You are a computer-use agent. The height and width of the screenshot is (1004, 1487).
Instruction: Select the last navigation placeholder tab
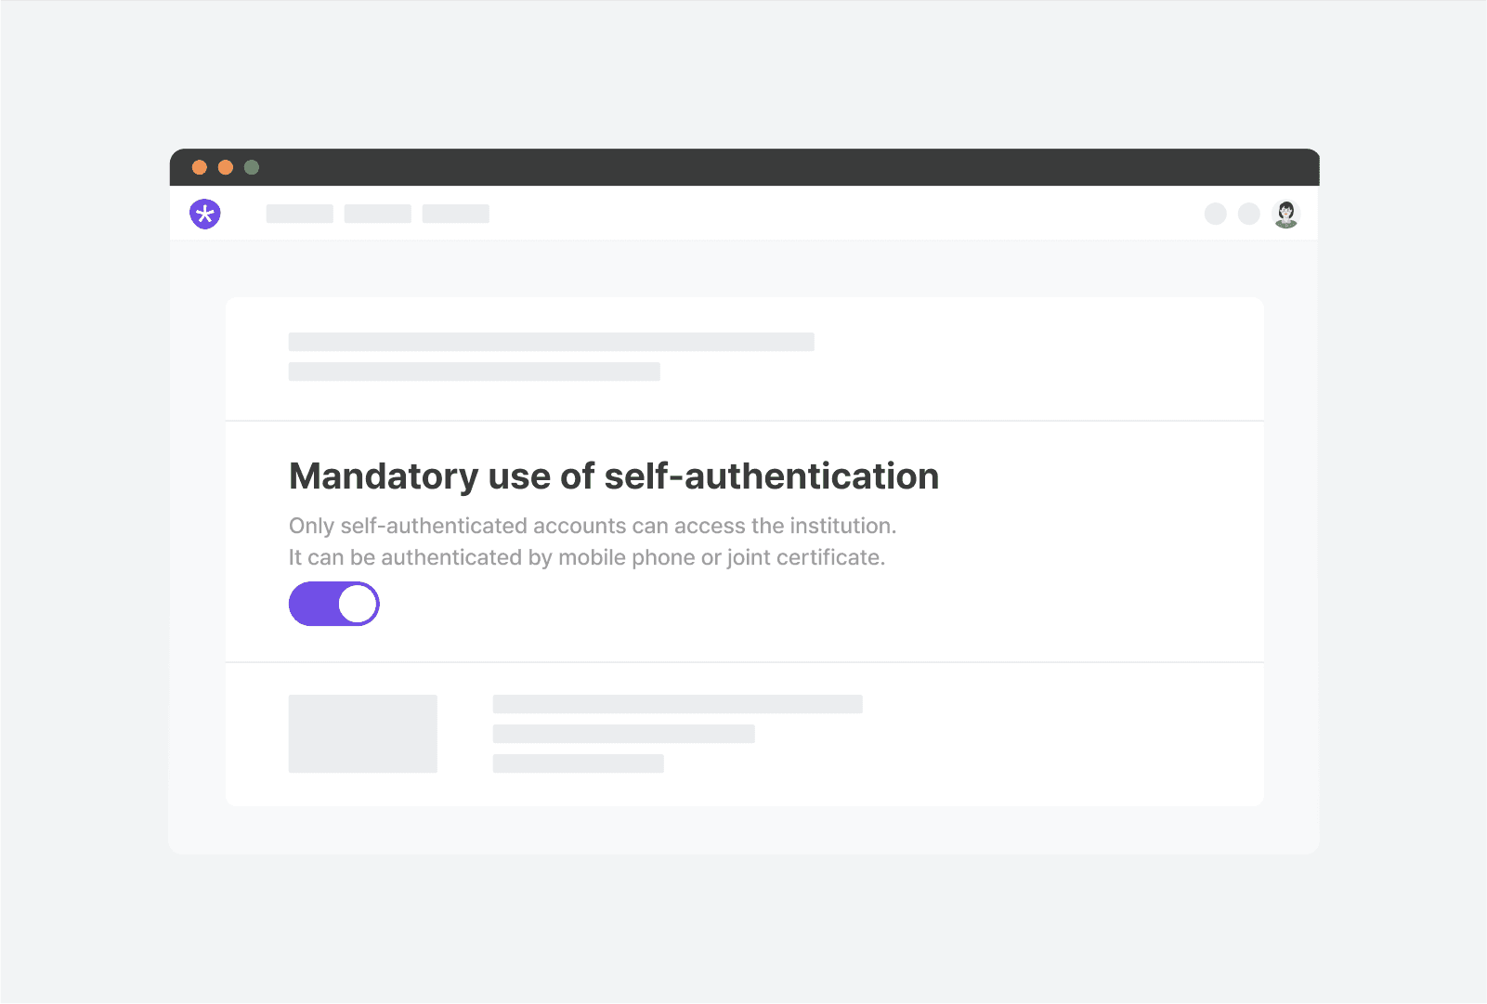[x=455, y=214]
